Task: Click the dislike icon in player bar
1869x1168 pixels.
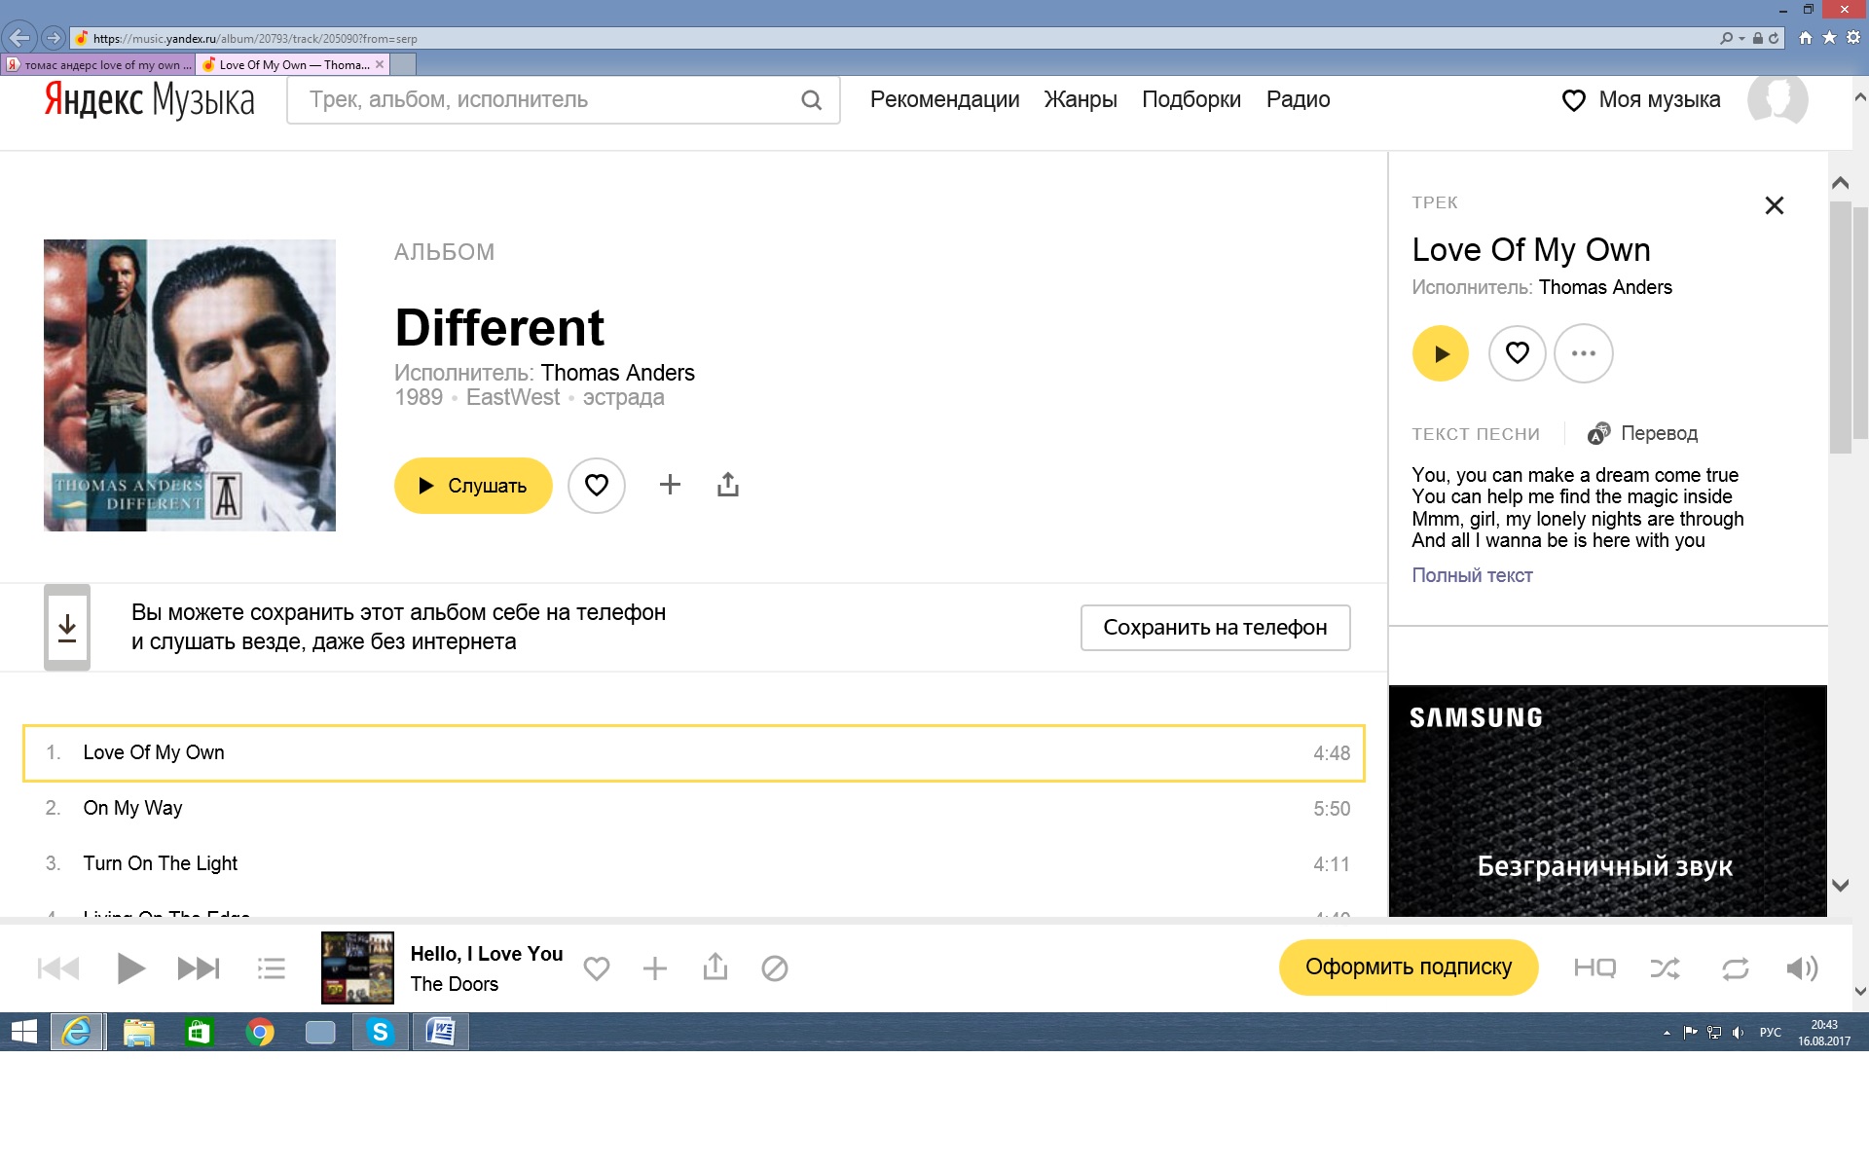Action: [775, 968]
